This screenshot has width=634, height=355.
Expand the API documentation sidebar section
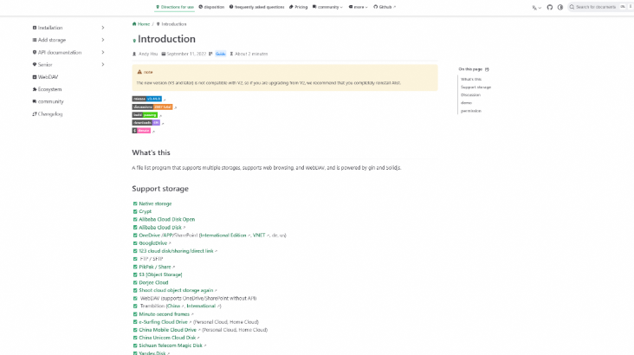pyautogui.click(x=102, y=52)
